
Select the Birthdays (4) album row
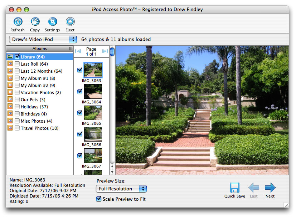coord(40,114)
